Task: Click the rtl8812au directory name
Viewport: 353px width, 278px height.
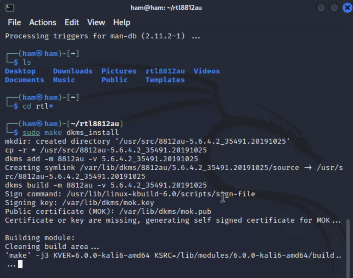Action: point(165,71)
